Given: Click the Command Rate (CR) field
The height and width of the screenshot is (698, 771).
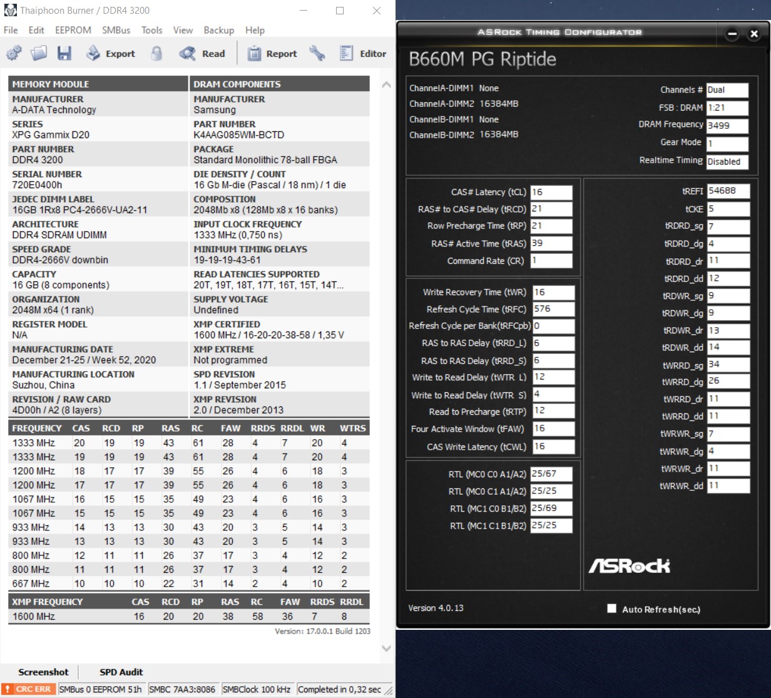Looking at the screenshot, I should coord(551,261).
